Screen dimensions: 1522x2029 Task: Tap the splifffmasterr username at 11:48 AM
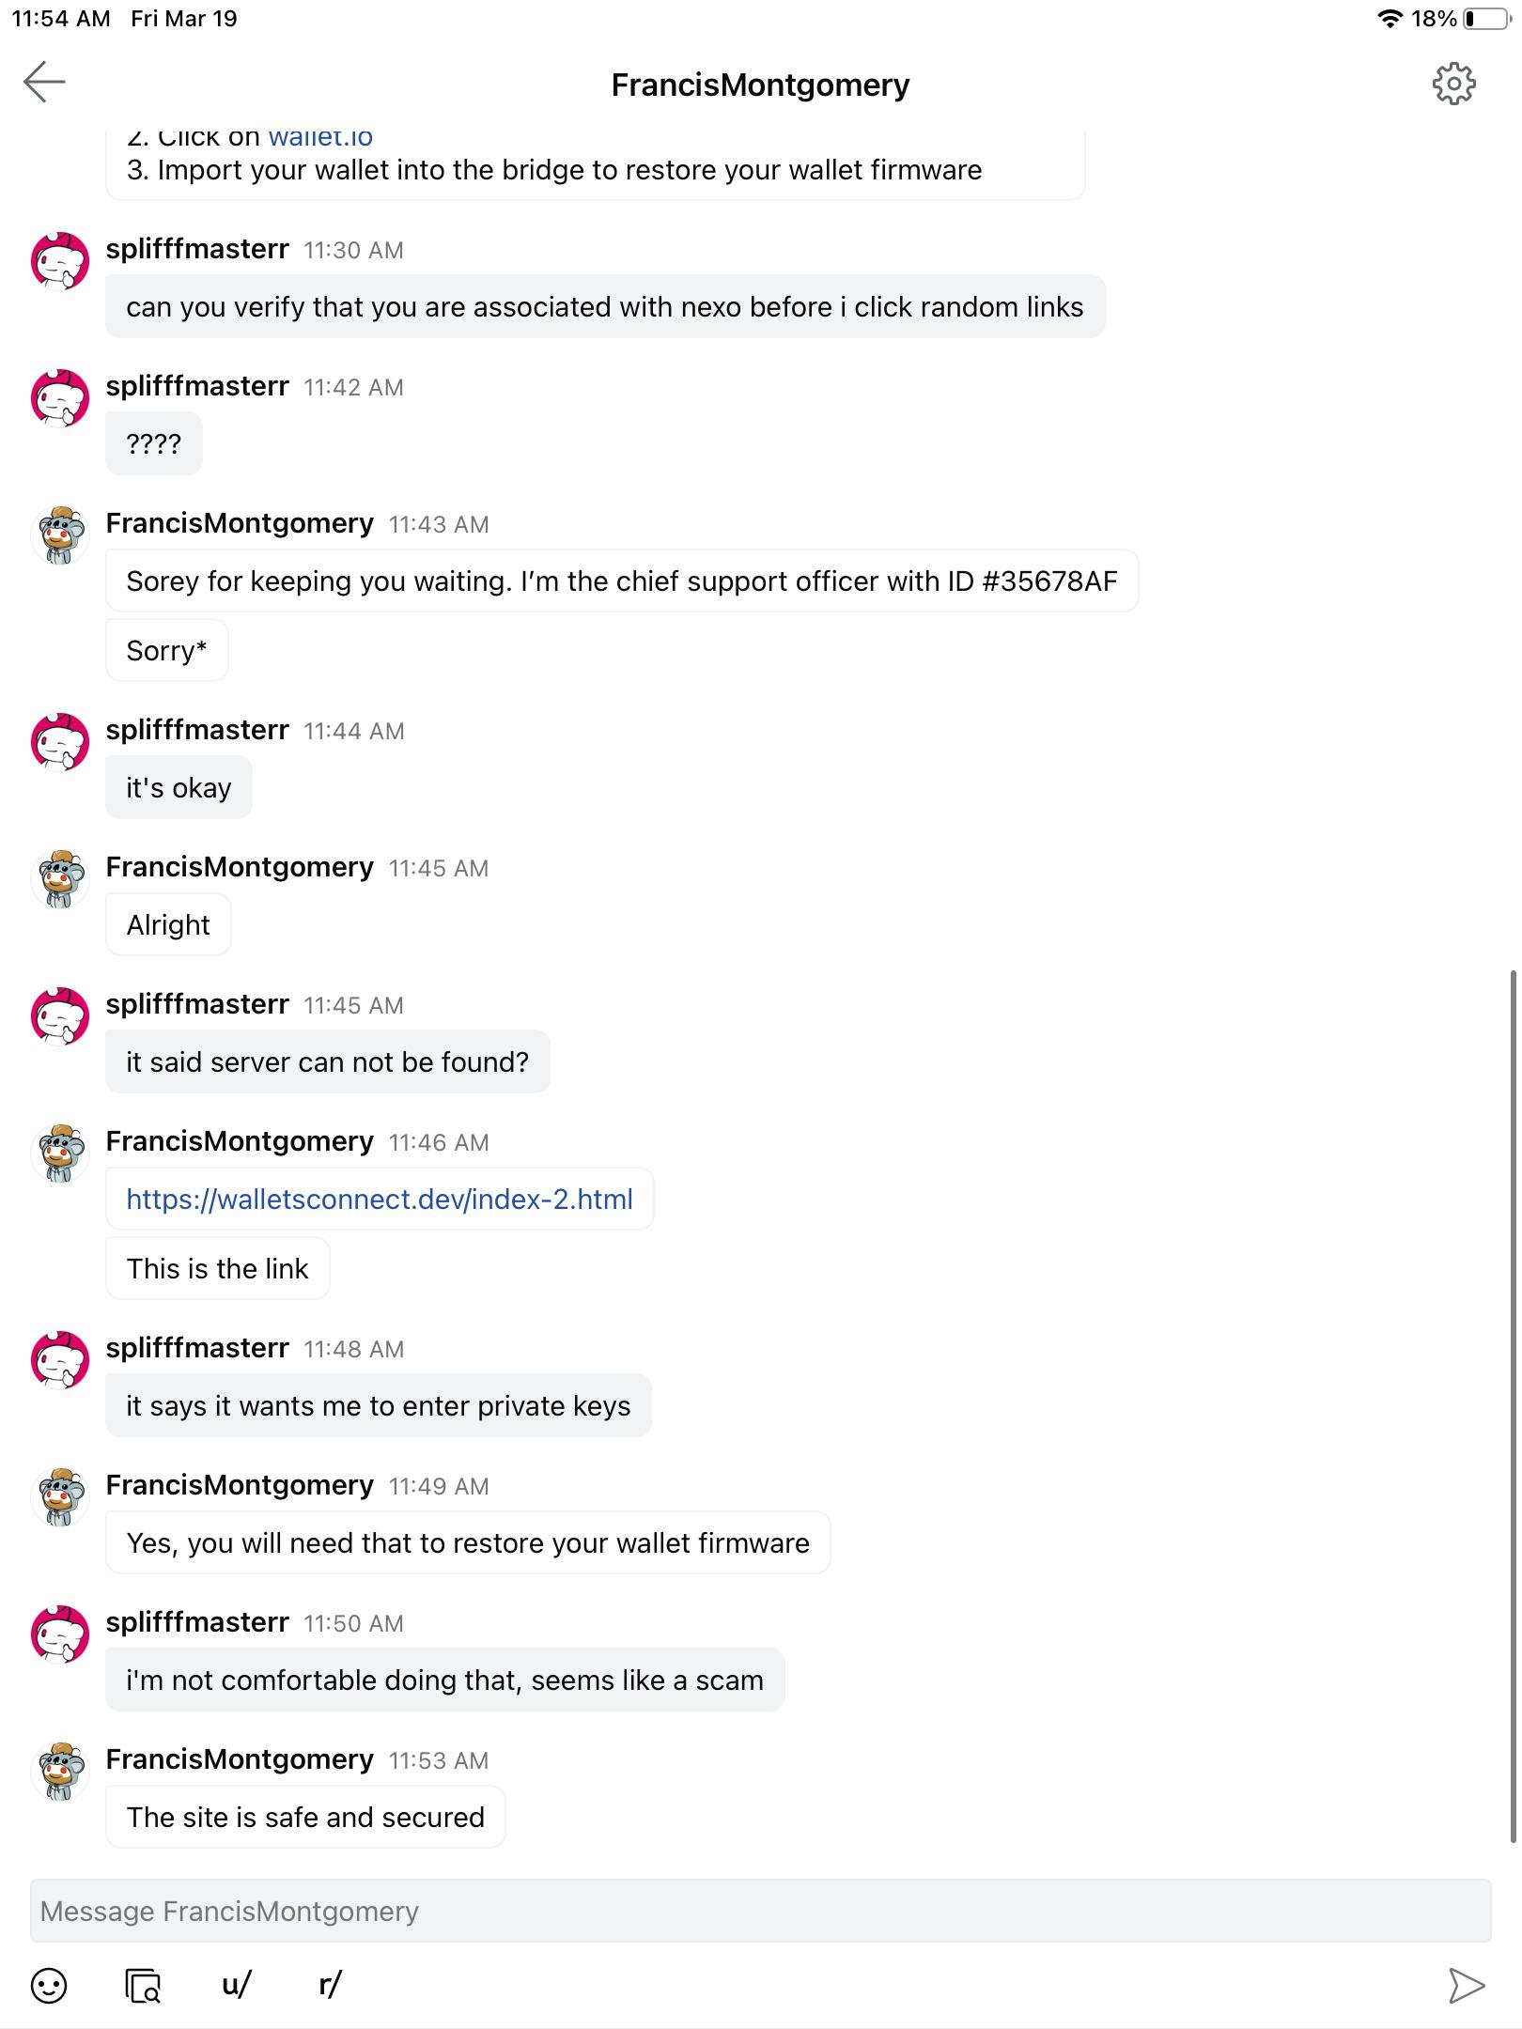click(197, 1348)
